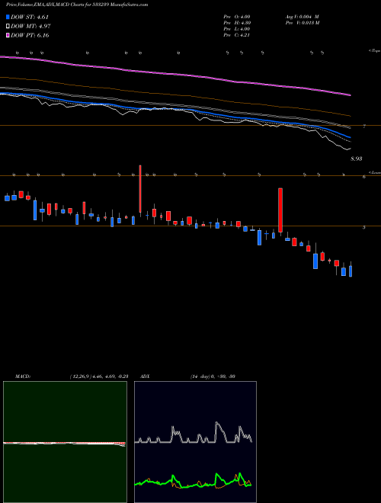Click the 8.93 price label on EMA chart
Viewport: 381px width, 503px height.
(357, 159)
